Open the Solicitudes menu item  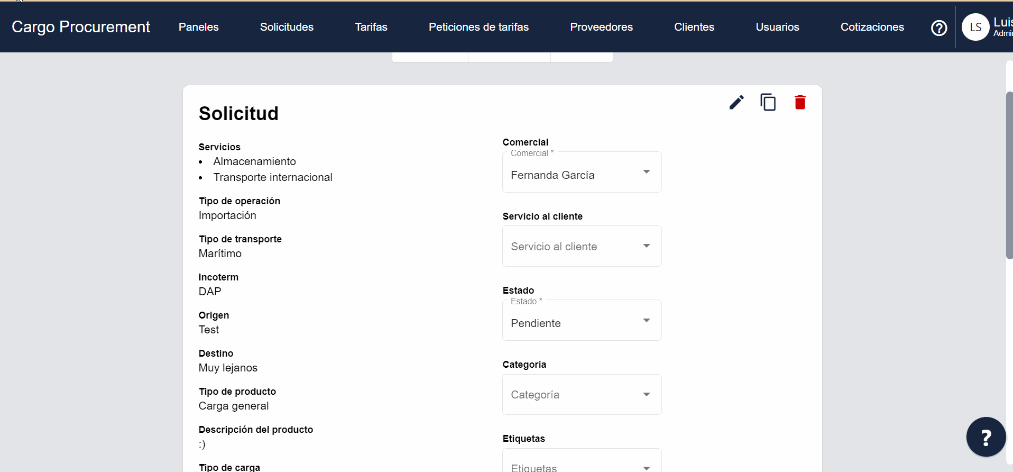[287, 27]
